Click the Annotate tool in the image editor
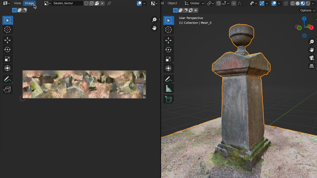317x178 pixels. pyautogui.click(x=8, y=79)
